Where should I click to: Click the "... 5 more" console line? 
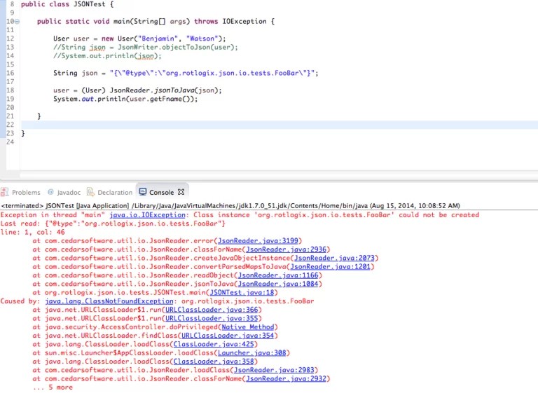click(x=53, y=387)
